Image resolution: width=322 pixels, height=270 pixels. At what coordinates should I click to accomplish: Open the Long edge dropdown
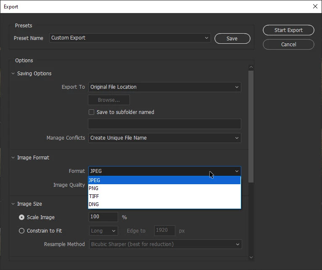click(103, 231)
